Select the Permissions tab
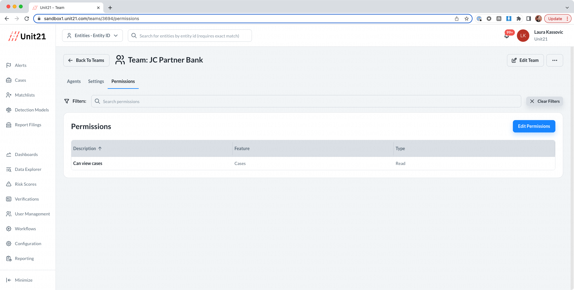 [x=123, y=81]
